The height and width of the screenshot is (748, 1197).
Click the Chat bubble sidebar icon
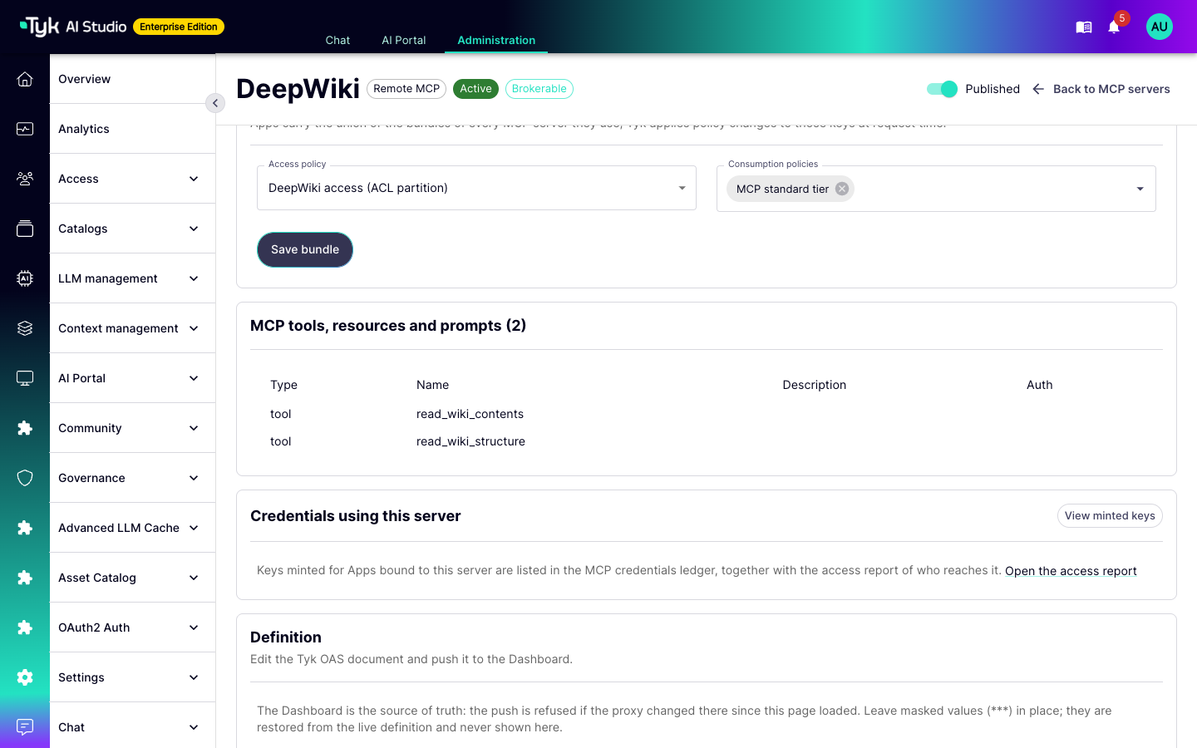[25, 727]
